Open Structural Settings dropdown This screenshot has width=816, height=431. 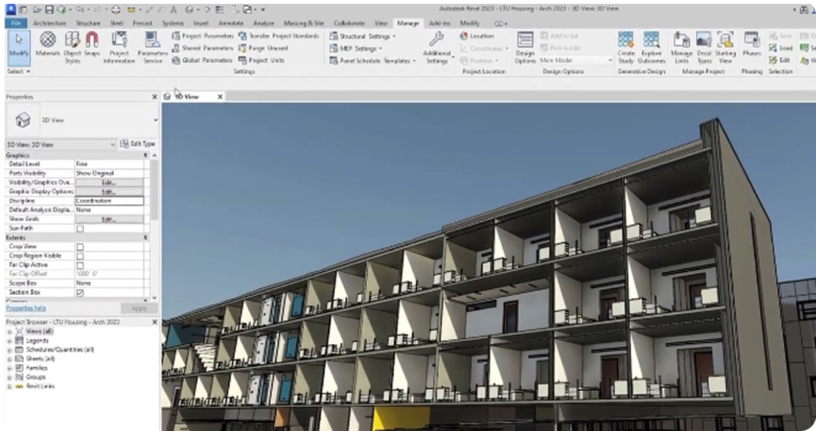point(363,36)
